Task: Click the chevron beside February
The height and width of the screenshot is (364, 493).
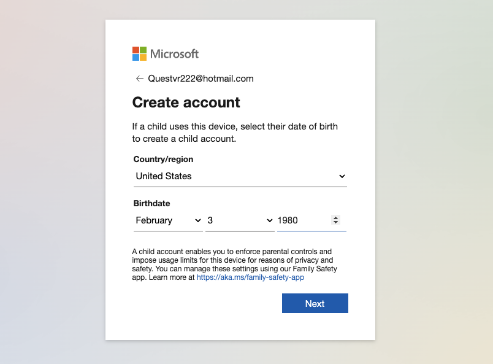Action: (x=198, y=220)
